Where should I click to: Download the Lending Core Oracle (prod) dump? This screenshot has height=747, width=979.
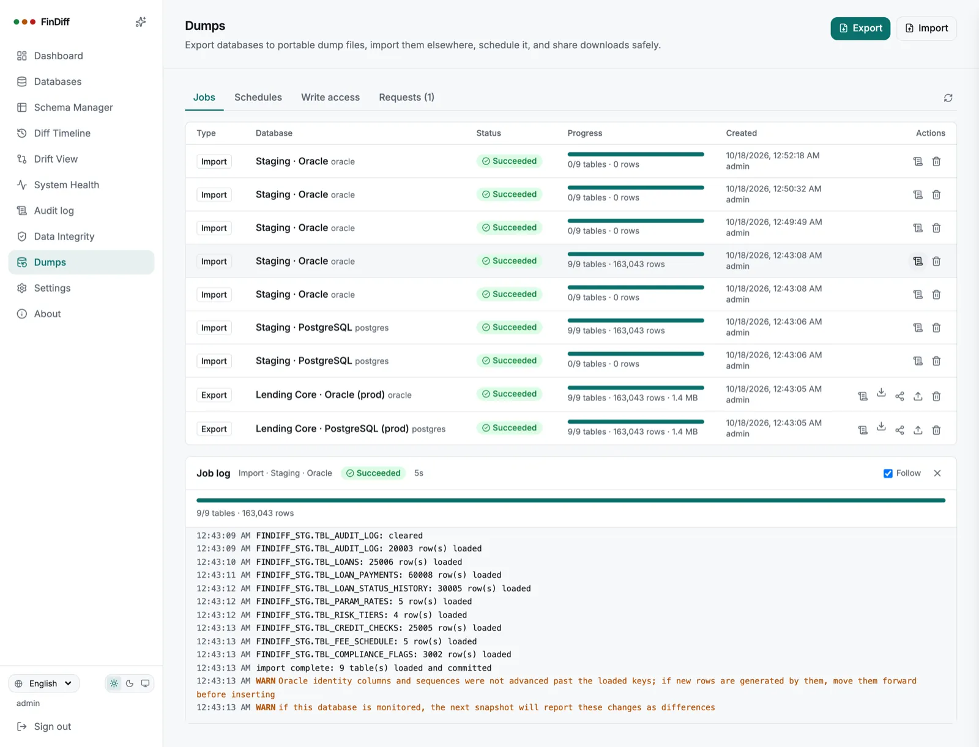point(881,393)
